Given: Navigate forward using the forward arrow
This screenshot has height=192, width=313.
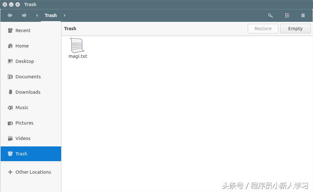Looking at the screenshot, I should (24, 15).
